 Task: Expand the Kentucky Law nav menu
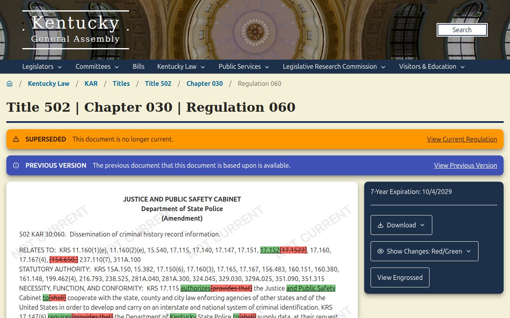click(x=181, y=66)
